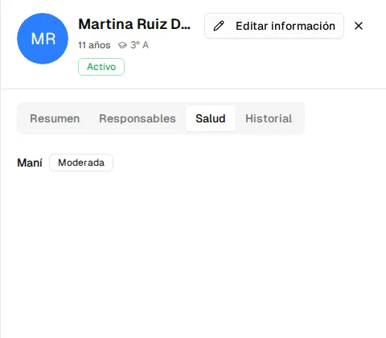This screenshot has width=386, height=338.
Task: Click the truncated name Martina Ruiz D...
Action: coord(134,24)
